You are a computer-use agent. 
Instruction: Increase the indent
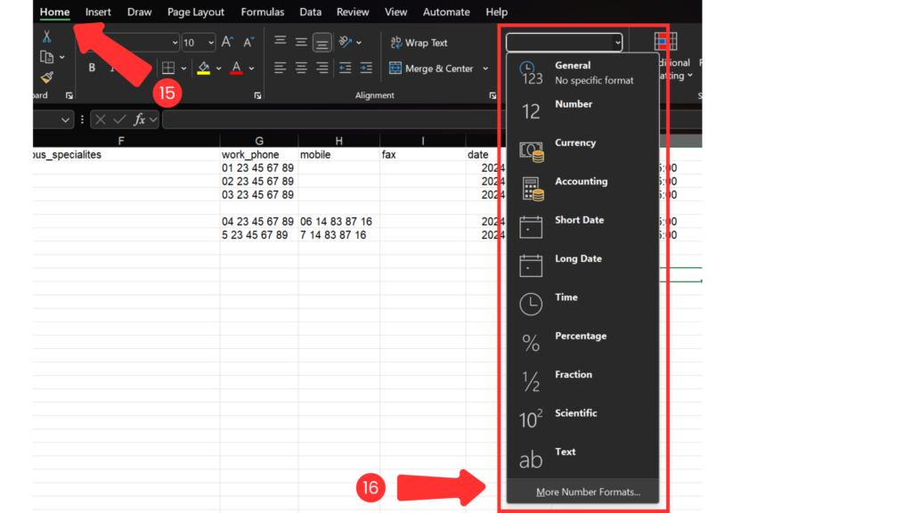tap(366, 68)
